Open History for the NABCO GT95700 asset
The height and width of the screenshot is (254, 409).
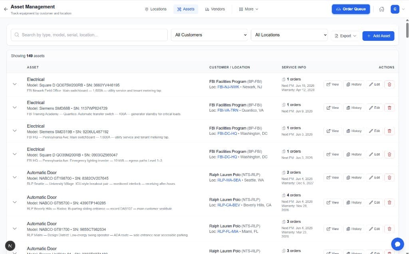[x=354, y=202]
